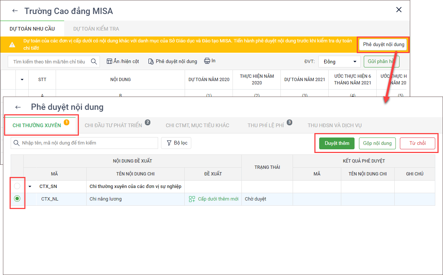Click the printer In icon

[207, 61]
